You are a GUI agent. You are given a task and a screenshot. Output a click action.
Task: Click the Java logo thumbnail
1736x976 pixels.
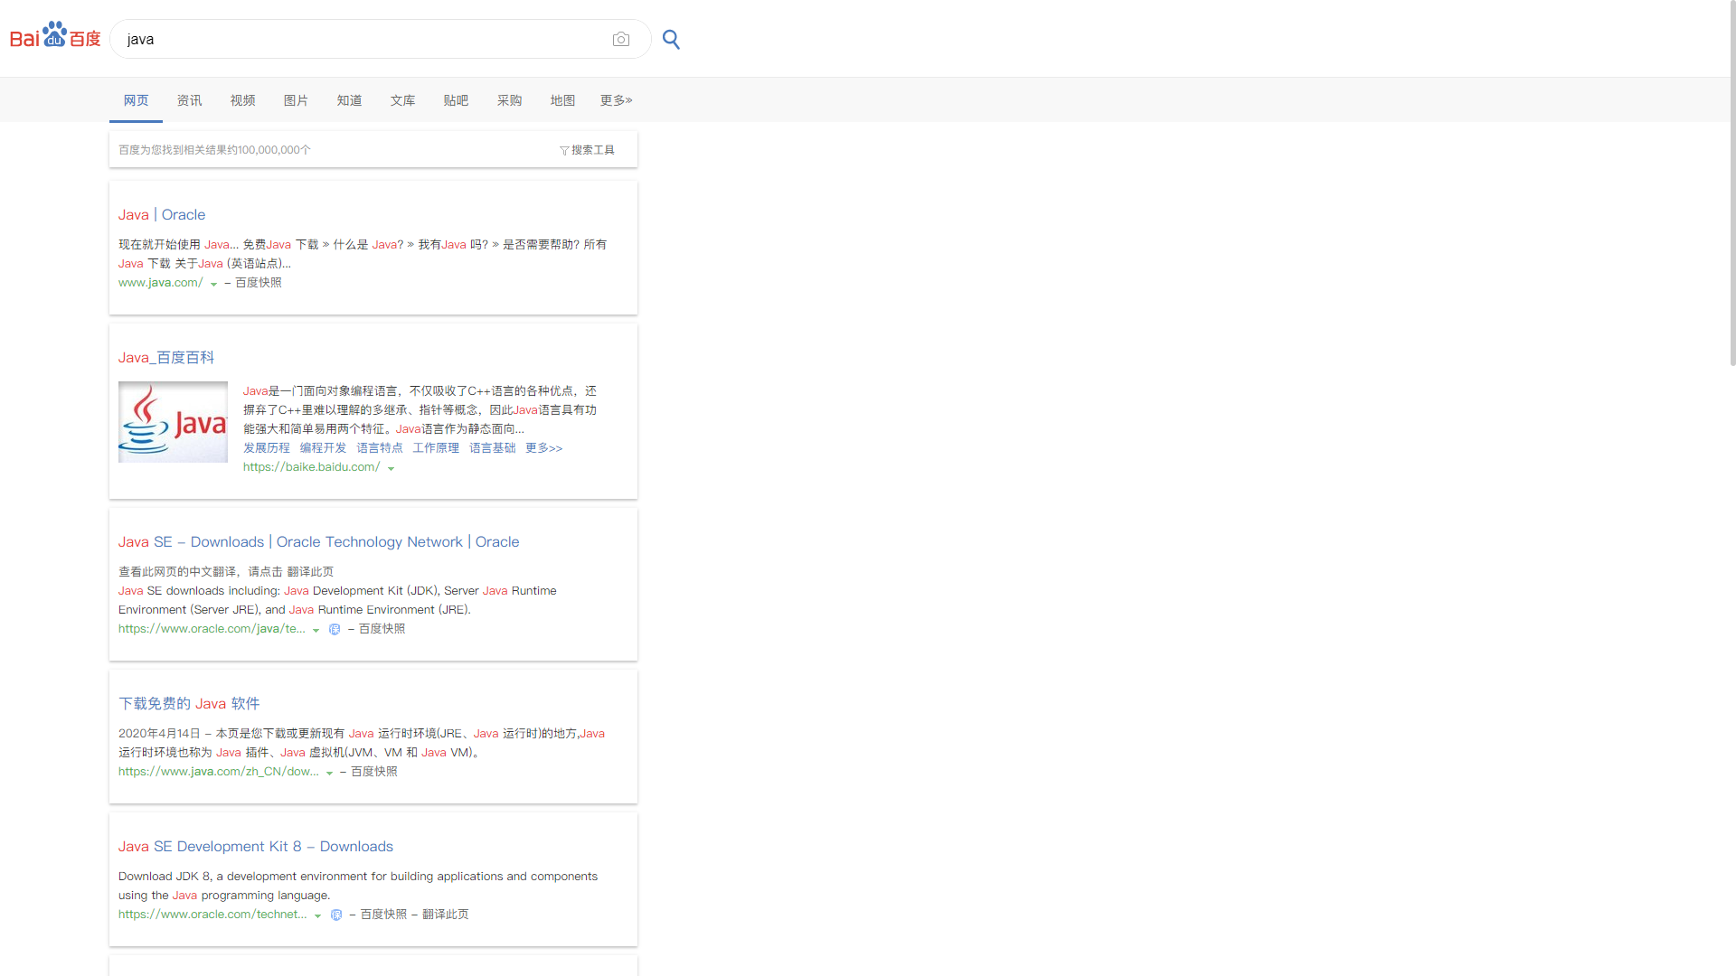(173, 422)
